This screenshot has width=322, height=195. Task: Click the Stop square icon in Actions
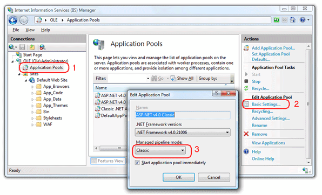click(246, 81)
